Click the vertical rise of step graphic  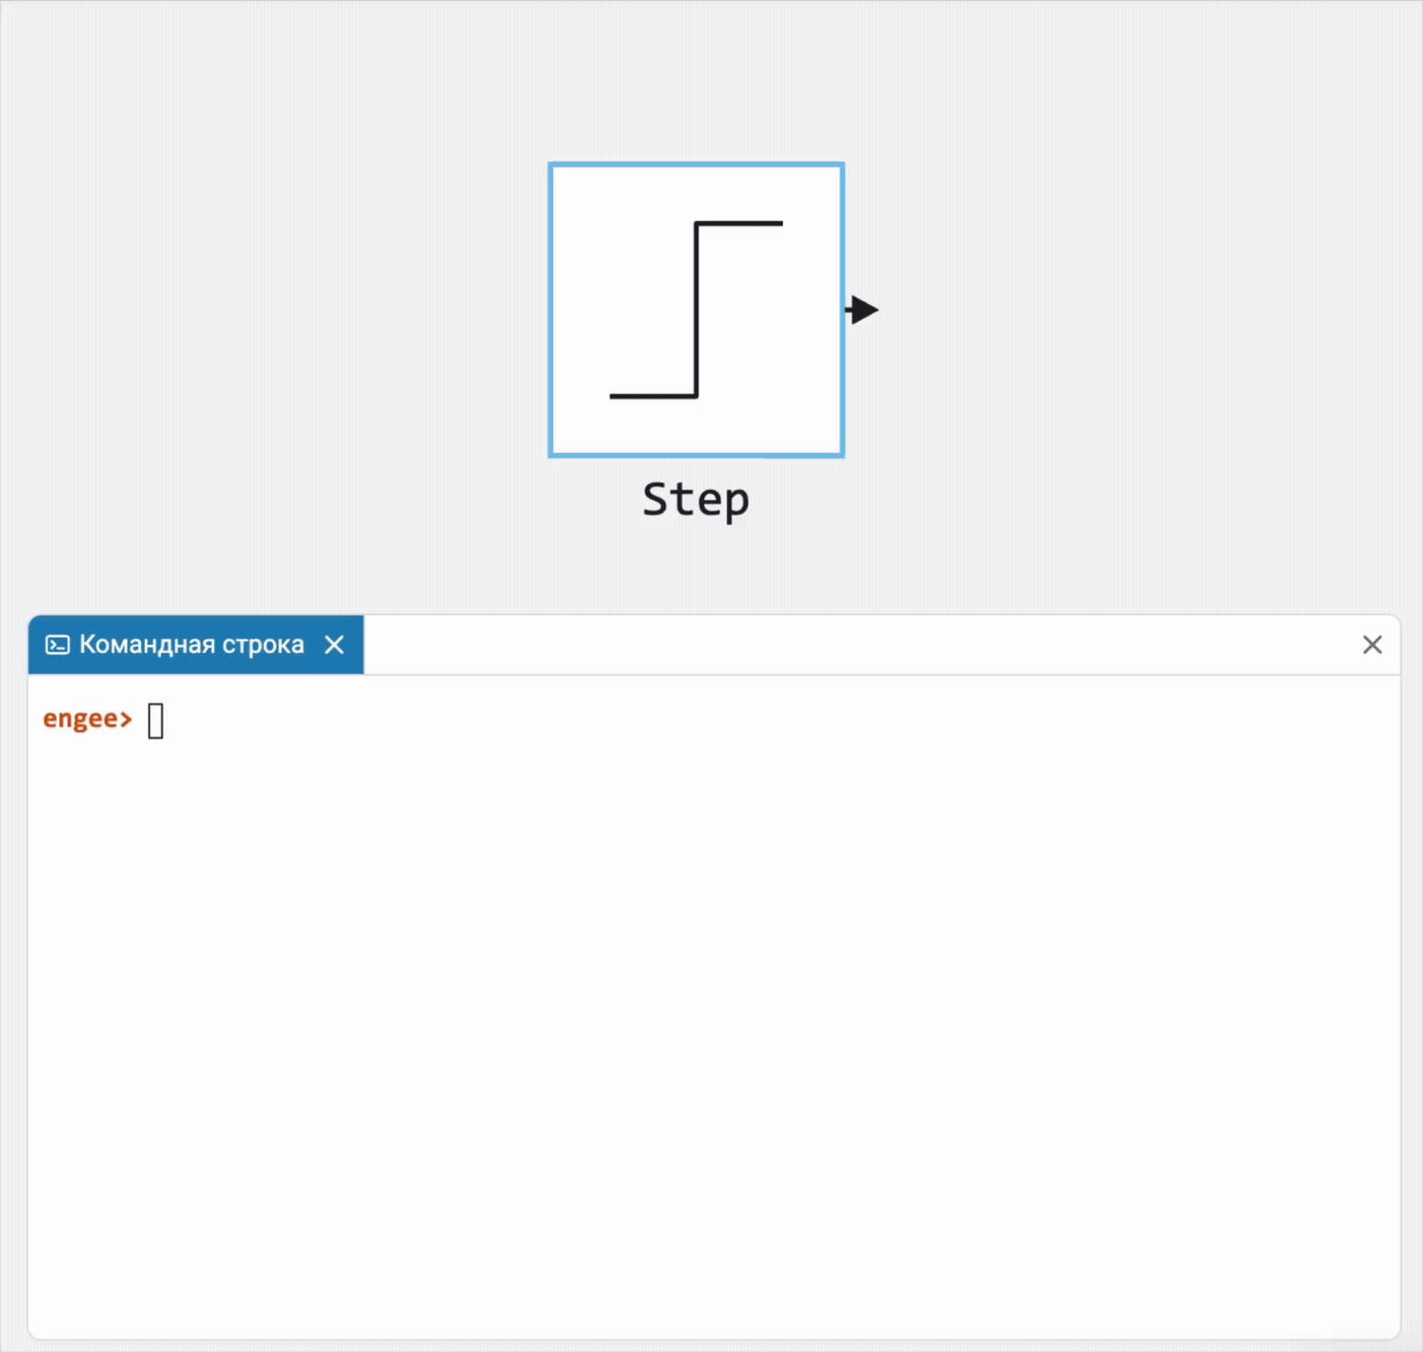[696, 311]
